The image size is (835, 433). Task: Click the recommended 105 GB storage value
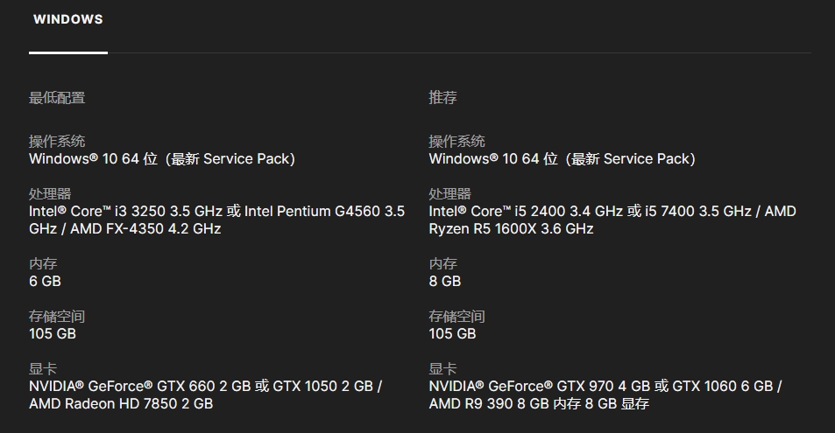[x=452, y=333]
